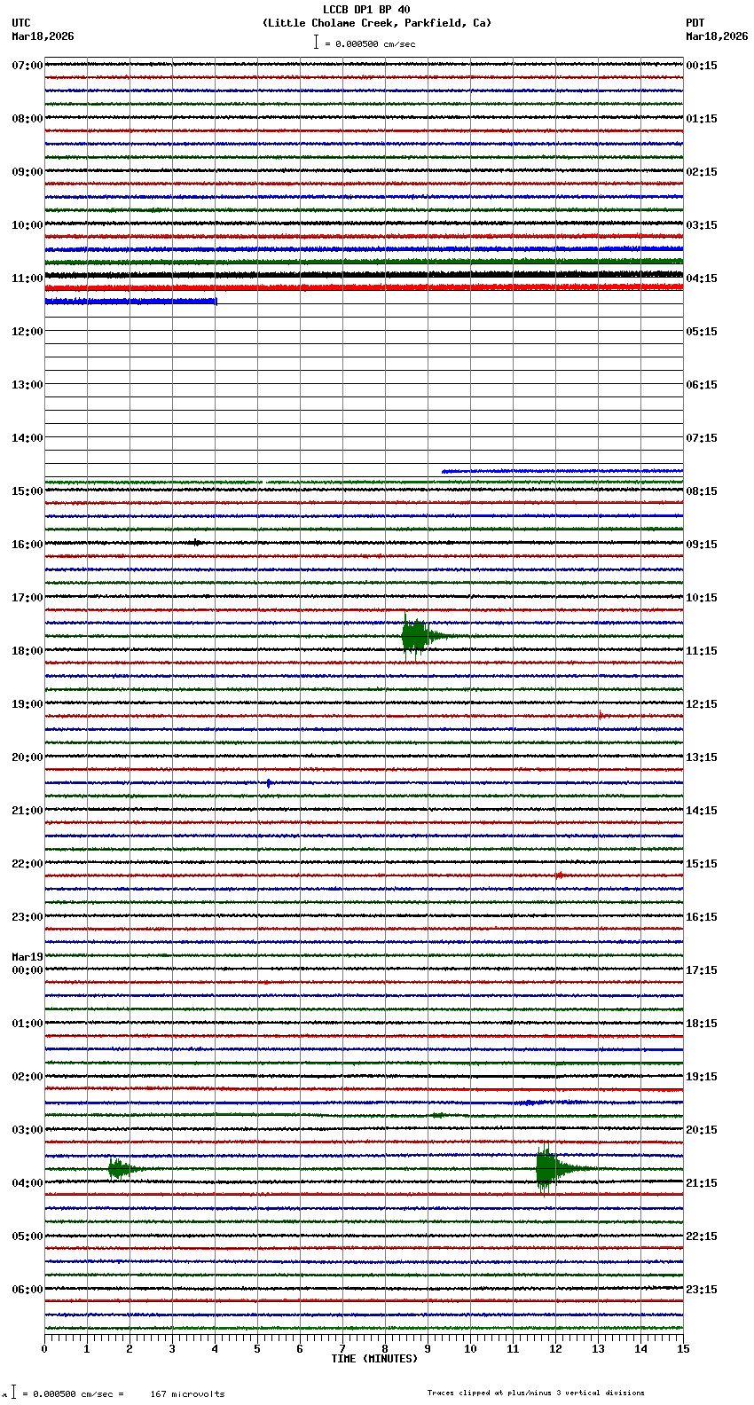Screen dimensions: 754x1405
Task: Click the 167 microvolts scale note
Action: 187,1394
